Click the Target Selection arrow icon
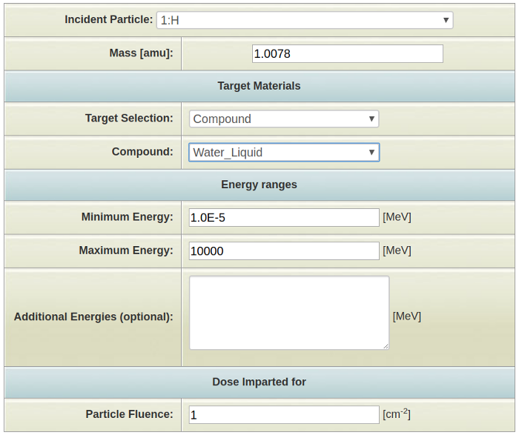The height and width of the screenshot is (438, 519). click(371, 119)
